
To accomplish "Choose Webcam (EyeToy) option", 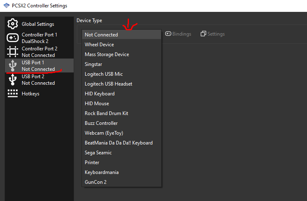I will 122,133.
